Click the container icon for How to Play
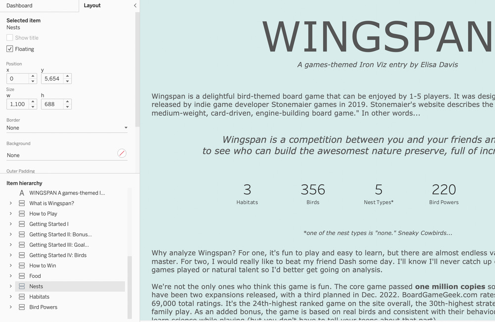495x322 pixels. (22, 214)
